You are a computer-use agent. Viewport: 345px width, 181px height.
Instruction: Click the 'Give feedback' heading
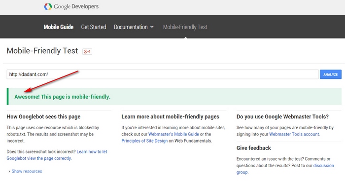[254, 148]
